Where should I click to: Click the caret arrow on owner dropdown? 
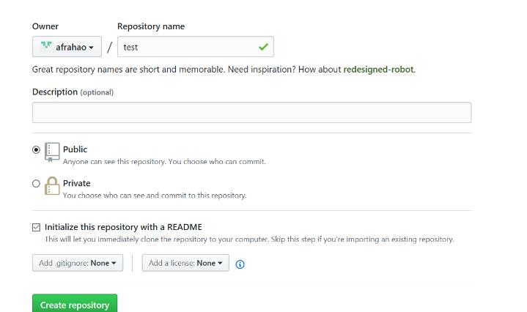(x=91, y=48)
